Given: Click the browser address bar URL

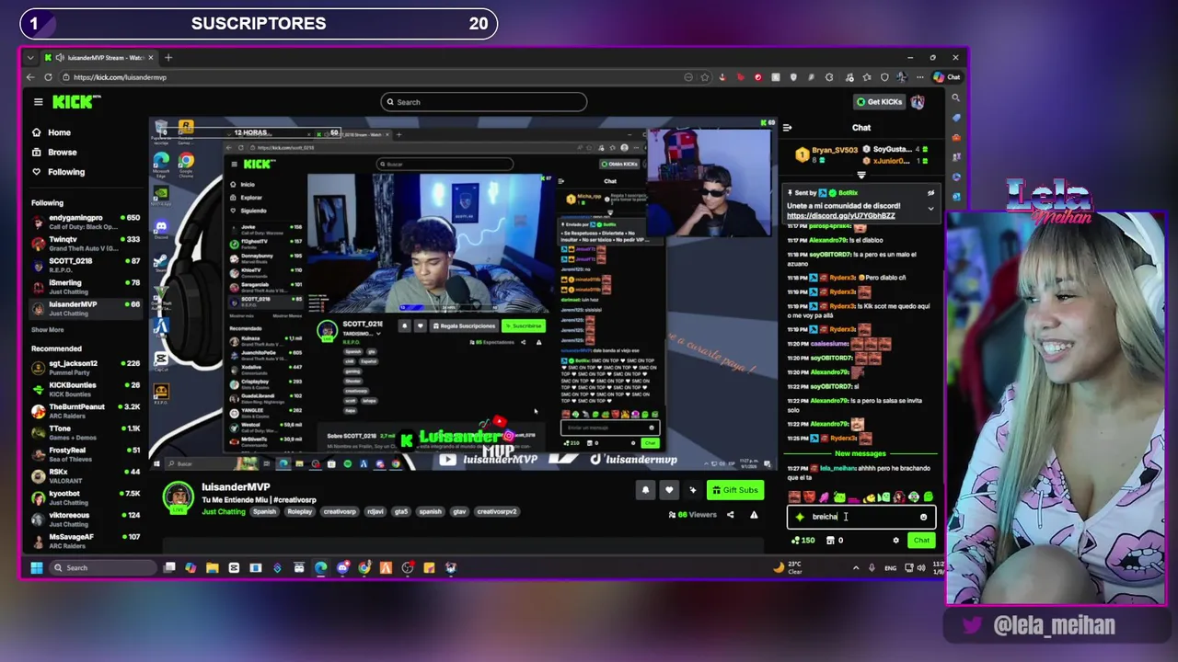Looking at the screenshot, I should coord(120,77).
